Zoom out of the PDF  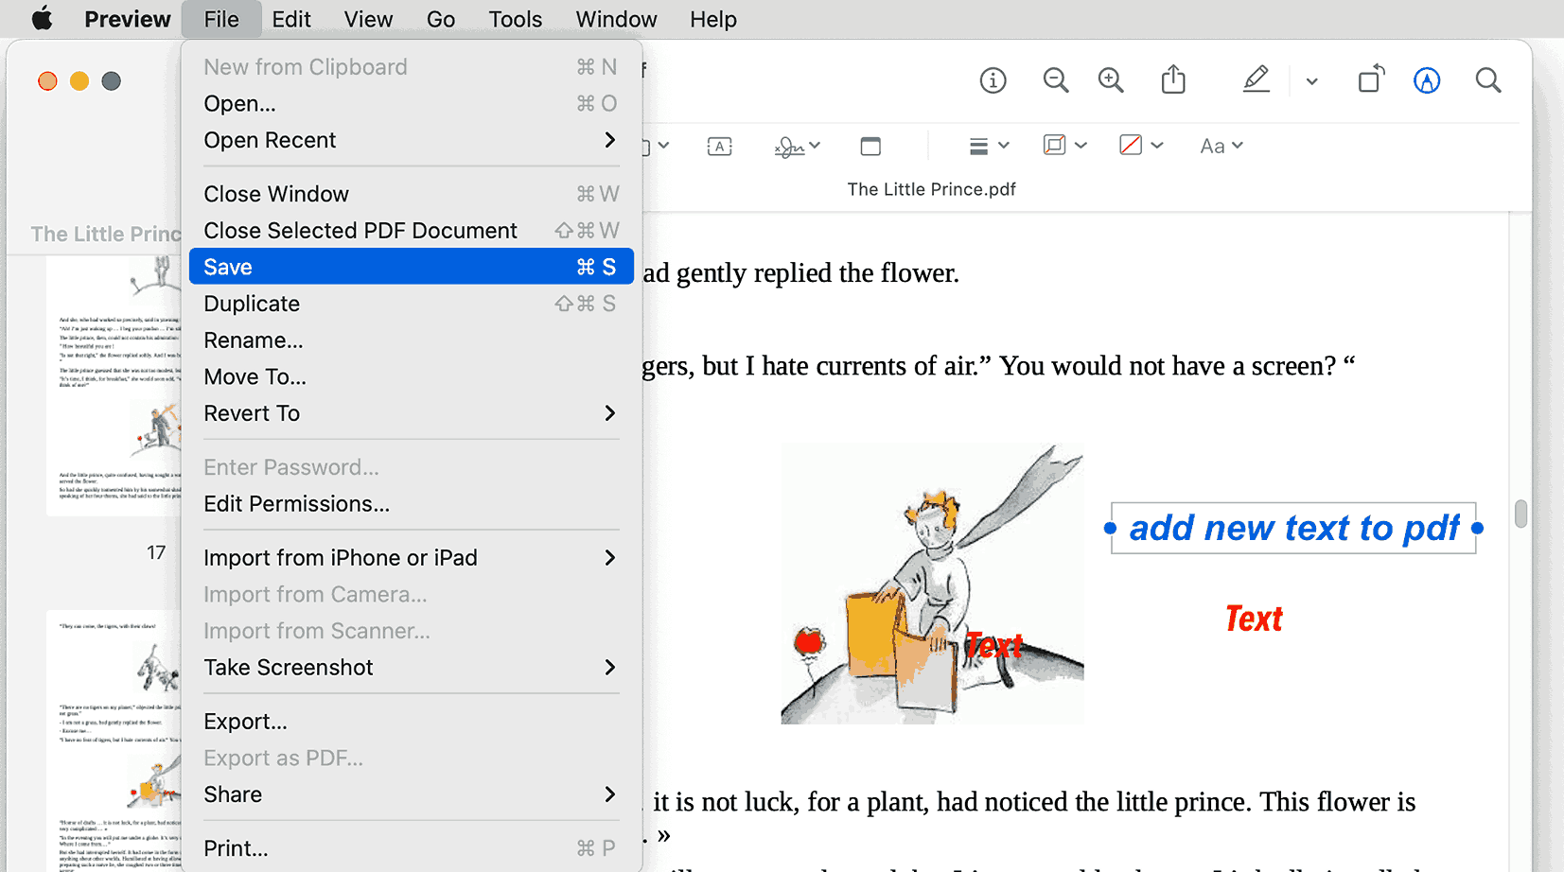pos(1056,80)
